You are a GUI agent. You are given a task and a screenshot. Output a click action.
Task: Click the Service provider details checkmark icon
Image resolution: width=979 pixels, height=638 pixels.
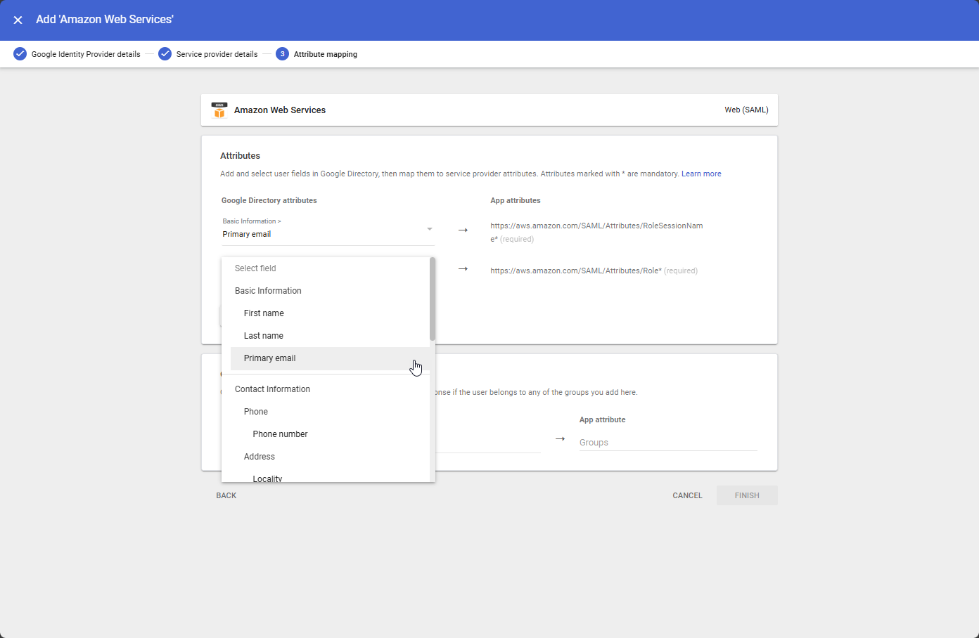coord(165,54)
